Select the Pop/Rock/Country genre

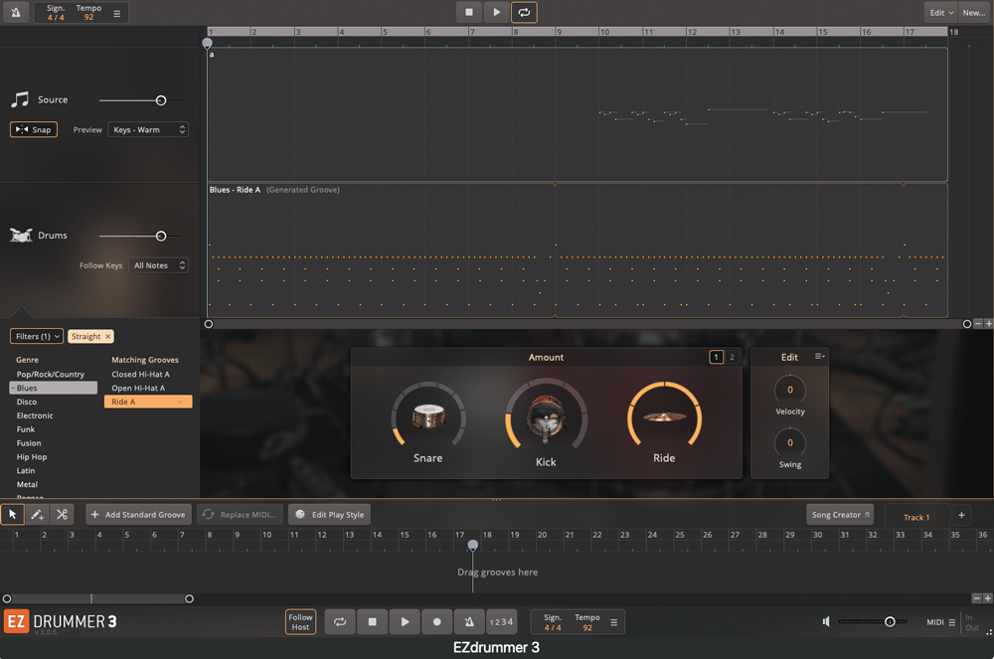[x=50, y=374]
